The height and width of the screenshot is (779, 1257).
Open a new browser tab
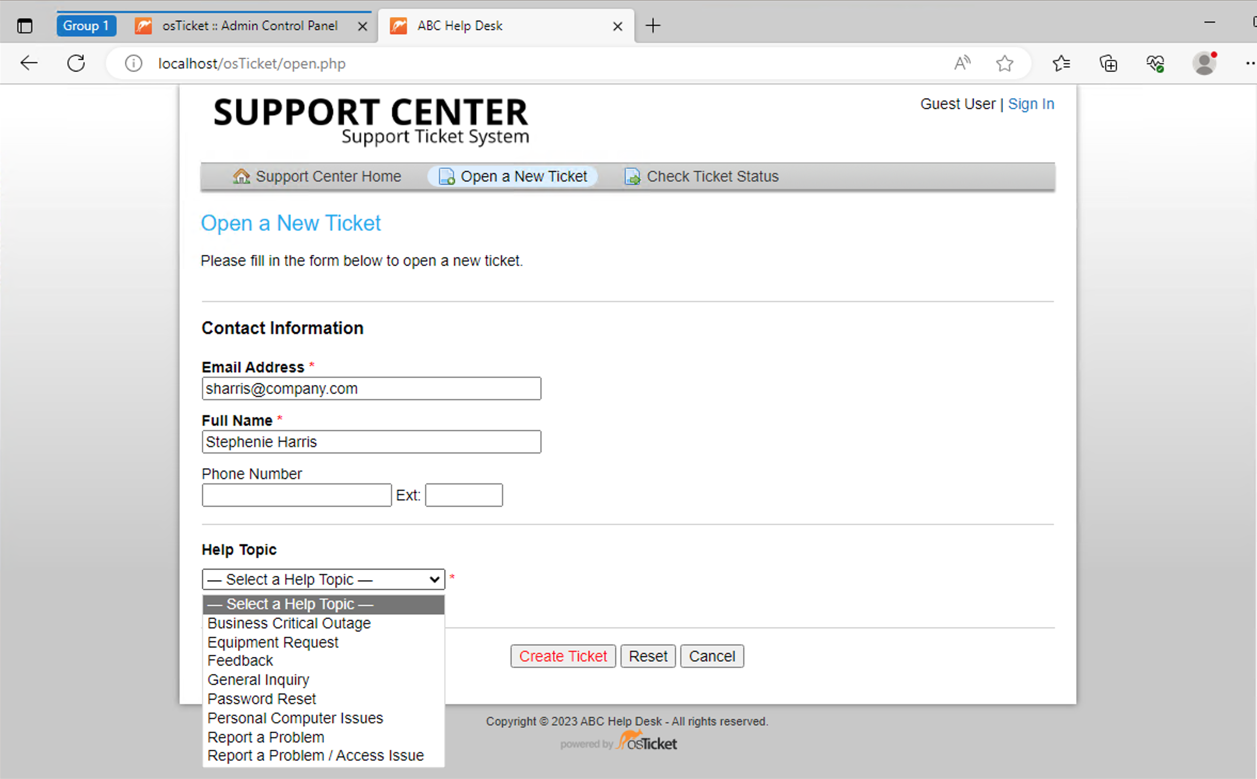653,26
